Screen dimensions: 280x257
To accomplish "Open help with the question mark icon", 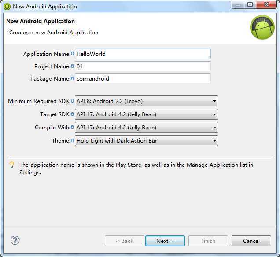I will pos(15,240).
